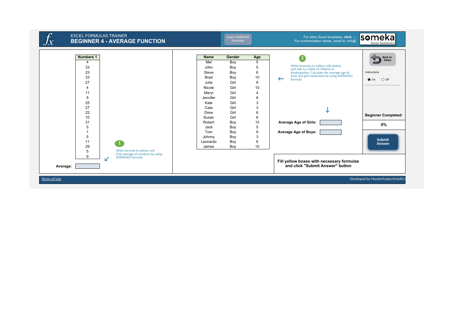The height and width of the screenshot is (321, 454).
Task: Click the name cell 'Susan'
Action: pos(209,118)
